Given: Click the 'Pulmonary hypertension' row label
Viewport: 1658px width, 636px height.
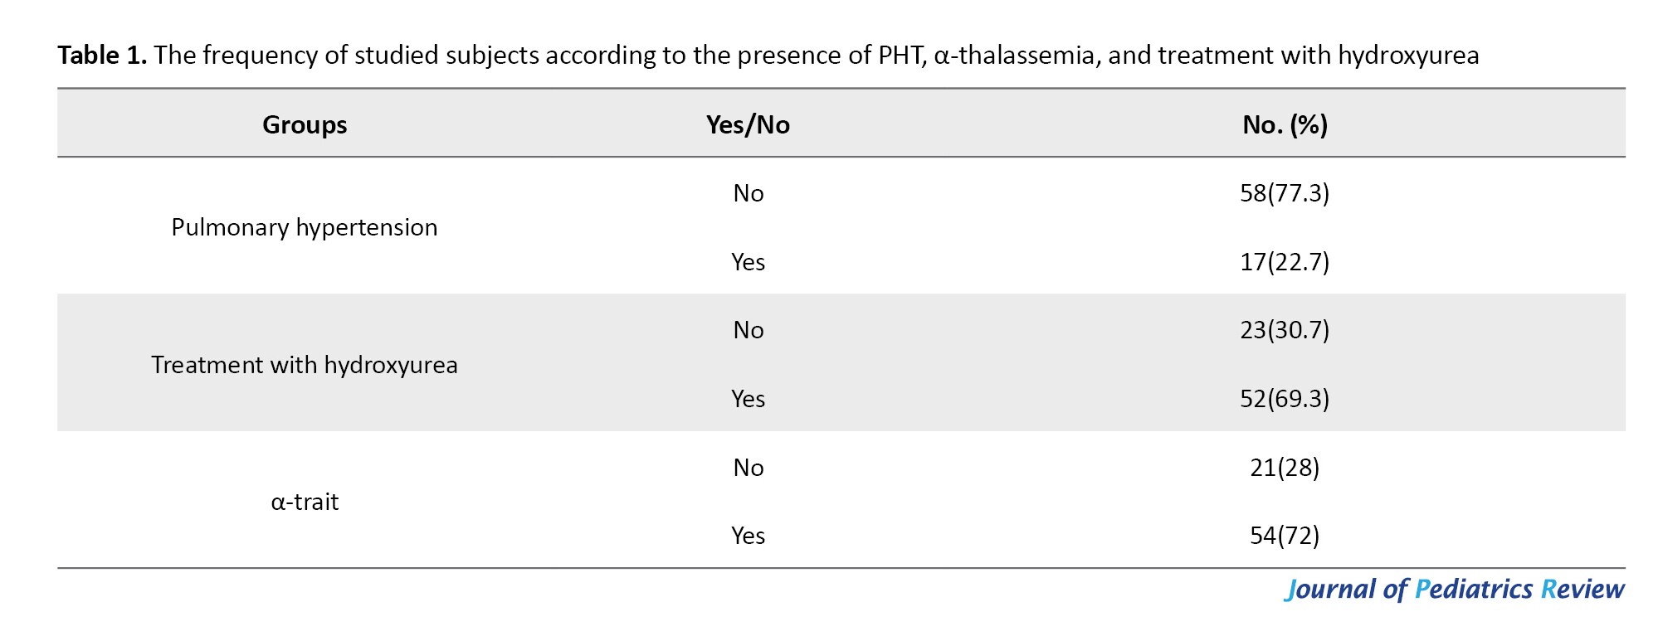Looking at the screenshot, I should tap(305, 227).
